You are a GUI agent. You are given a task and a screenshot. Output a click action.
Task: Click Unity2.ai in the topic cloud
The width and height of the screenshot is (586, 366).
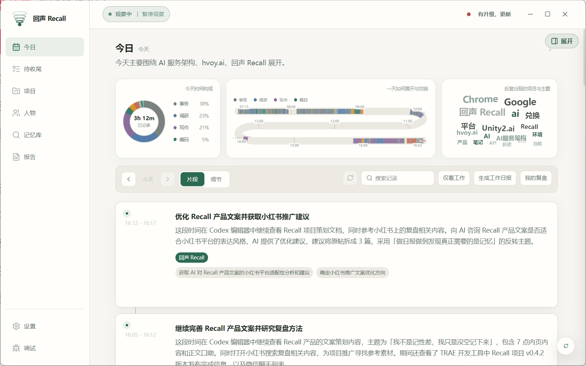click(x=498, y=128)
